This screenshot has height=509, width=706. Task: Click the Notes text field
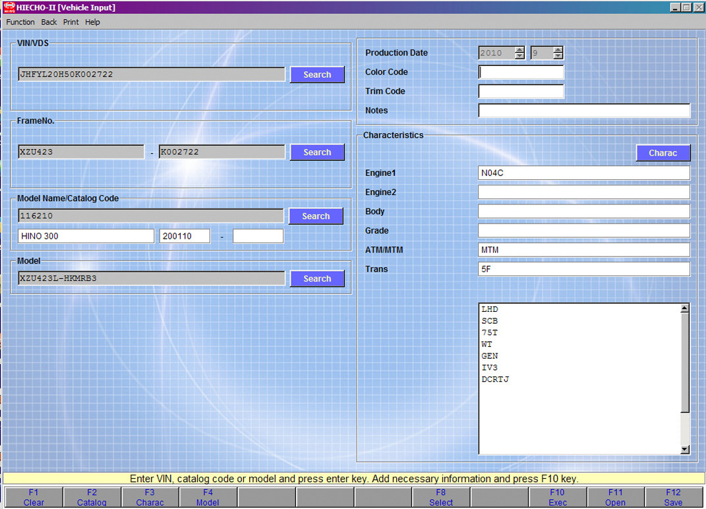584,111
